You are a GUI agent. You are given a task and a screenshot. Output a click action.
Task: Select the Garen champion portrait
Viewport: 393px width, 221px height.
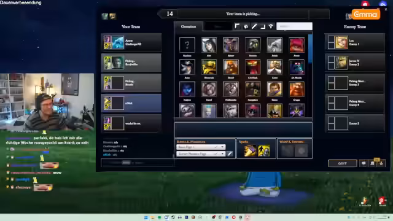click(x=274, y=89)
